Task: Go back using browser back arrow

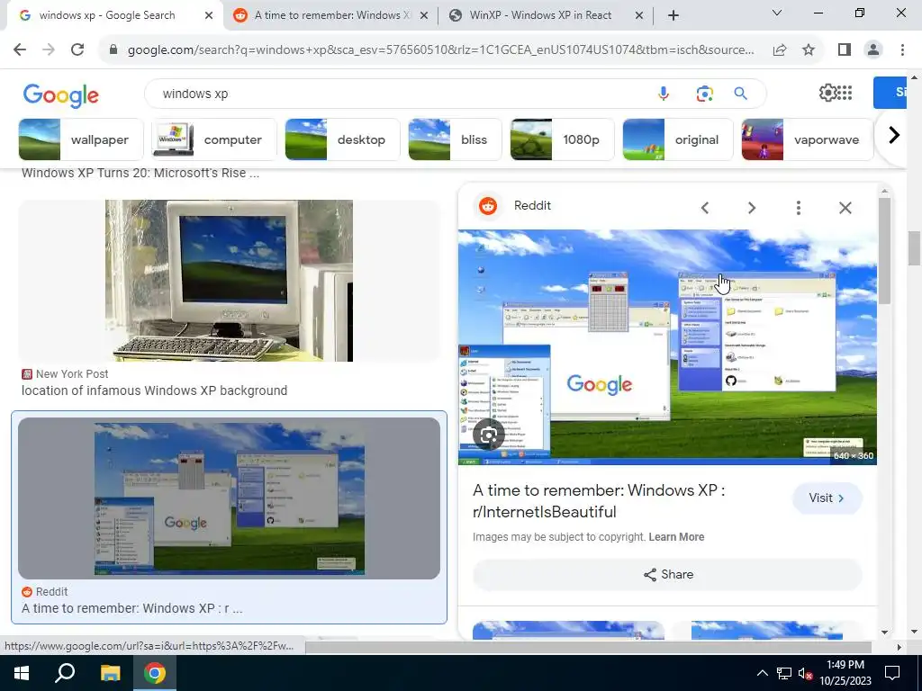Action: 20,49
